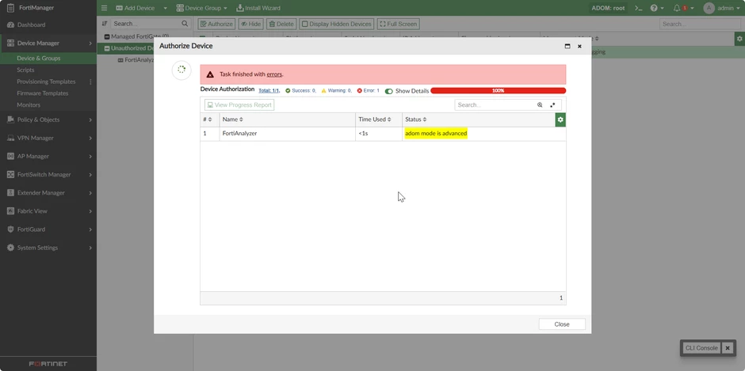Click the table settings gear behind the dialog
Image resolution: width=745 pixels, height=371 pixels.
[x=739, y=39]
